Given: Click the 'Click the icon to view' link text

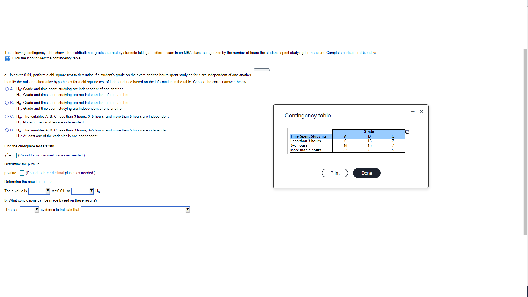Looking at the screenshot, I should [x=47, y=58].
